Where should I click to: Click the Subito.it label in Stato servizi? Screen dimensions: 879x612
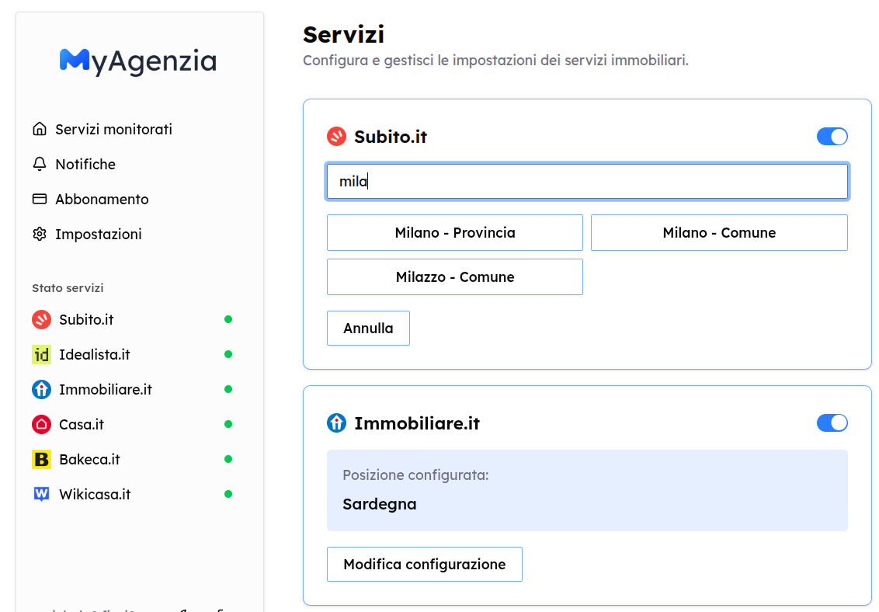tap(86, 319)
